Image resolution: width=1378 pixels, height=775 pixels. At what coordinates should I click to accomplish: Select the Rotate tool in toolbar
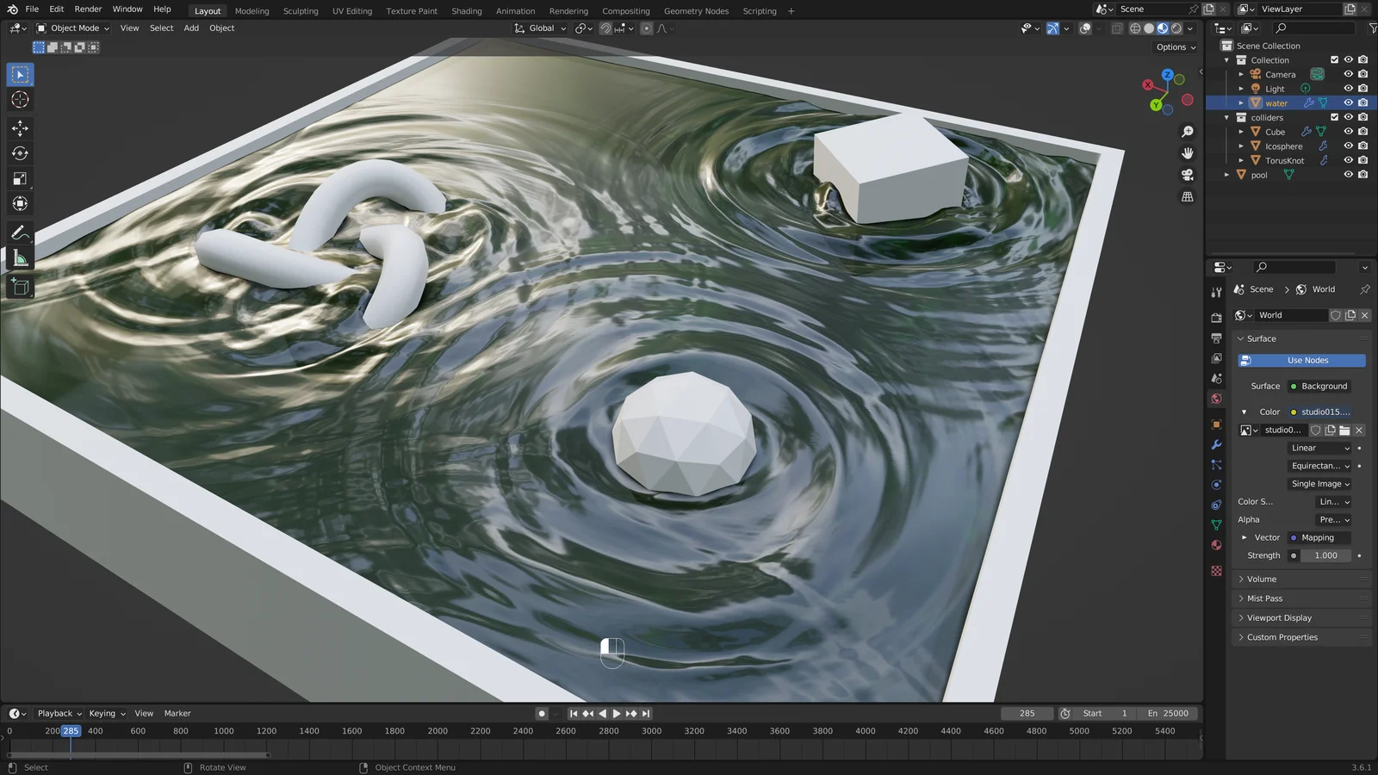(x=20, y=153)
